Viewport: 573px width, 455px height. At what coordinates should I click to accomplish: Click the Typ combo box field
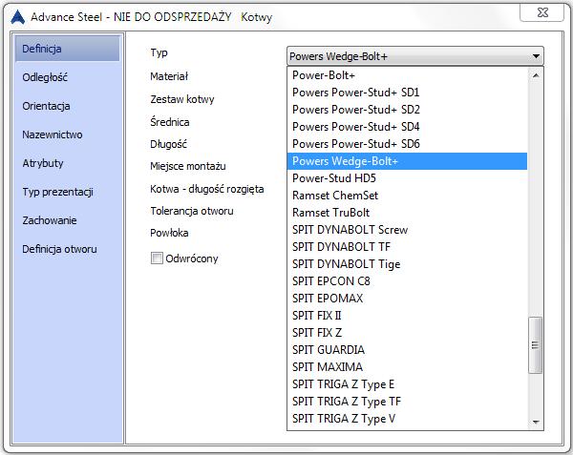[x=415, y=56]
